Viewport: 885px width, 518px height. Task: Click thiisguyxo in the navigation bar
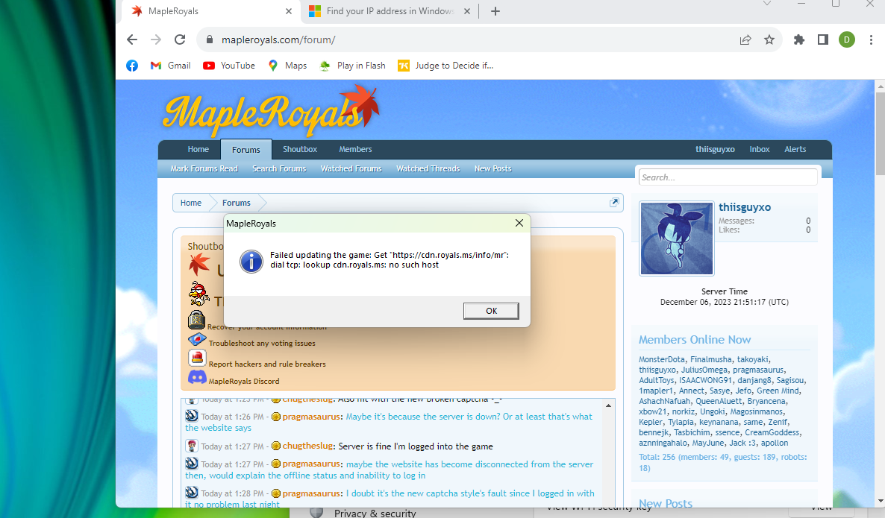pyautogui.click(x=715, y=149)
